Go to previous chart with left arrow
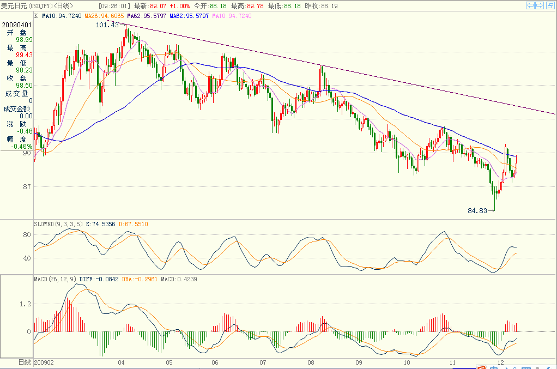 530,5
